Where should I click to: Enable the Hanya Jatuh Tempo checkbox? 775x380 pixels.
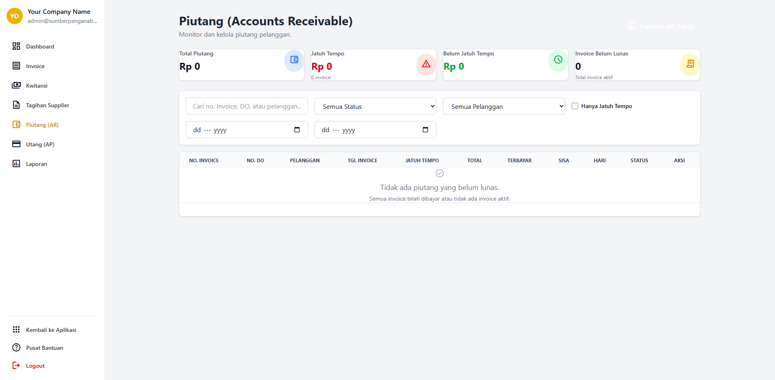[x=575, y=106]
